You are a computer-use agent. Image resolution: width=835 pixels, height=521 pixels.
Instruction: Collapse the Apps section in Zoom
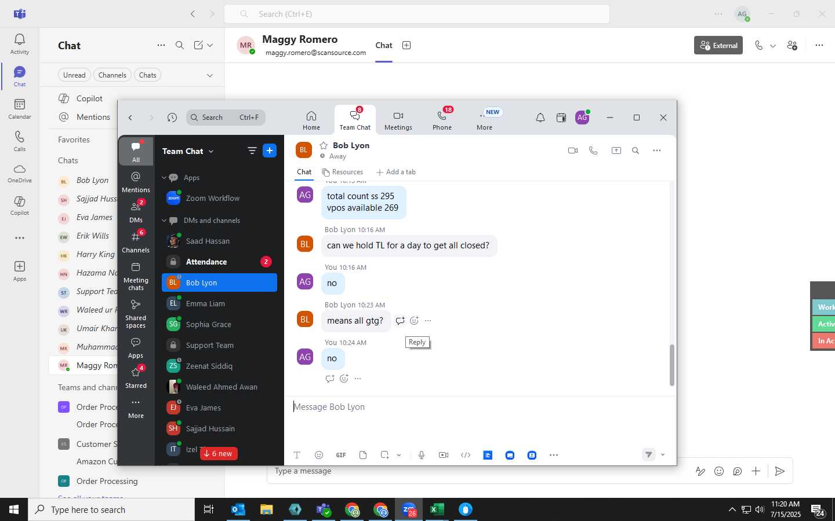(x=164, y=178)
